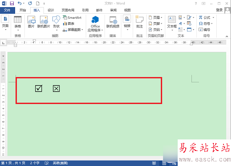
Task: Insert 联机图片 online pictures
Action: tap(44, 22)
